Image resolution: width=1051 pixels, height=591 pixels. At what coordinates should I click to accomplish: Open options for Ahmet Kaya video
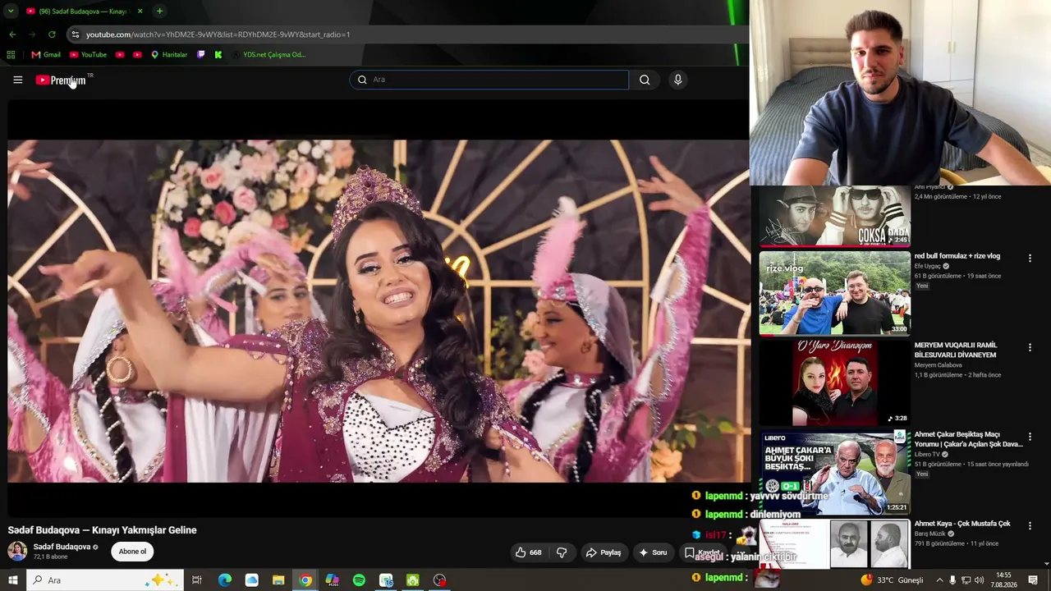coord(1030,526)
